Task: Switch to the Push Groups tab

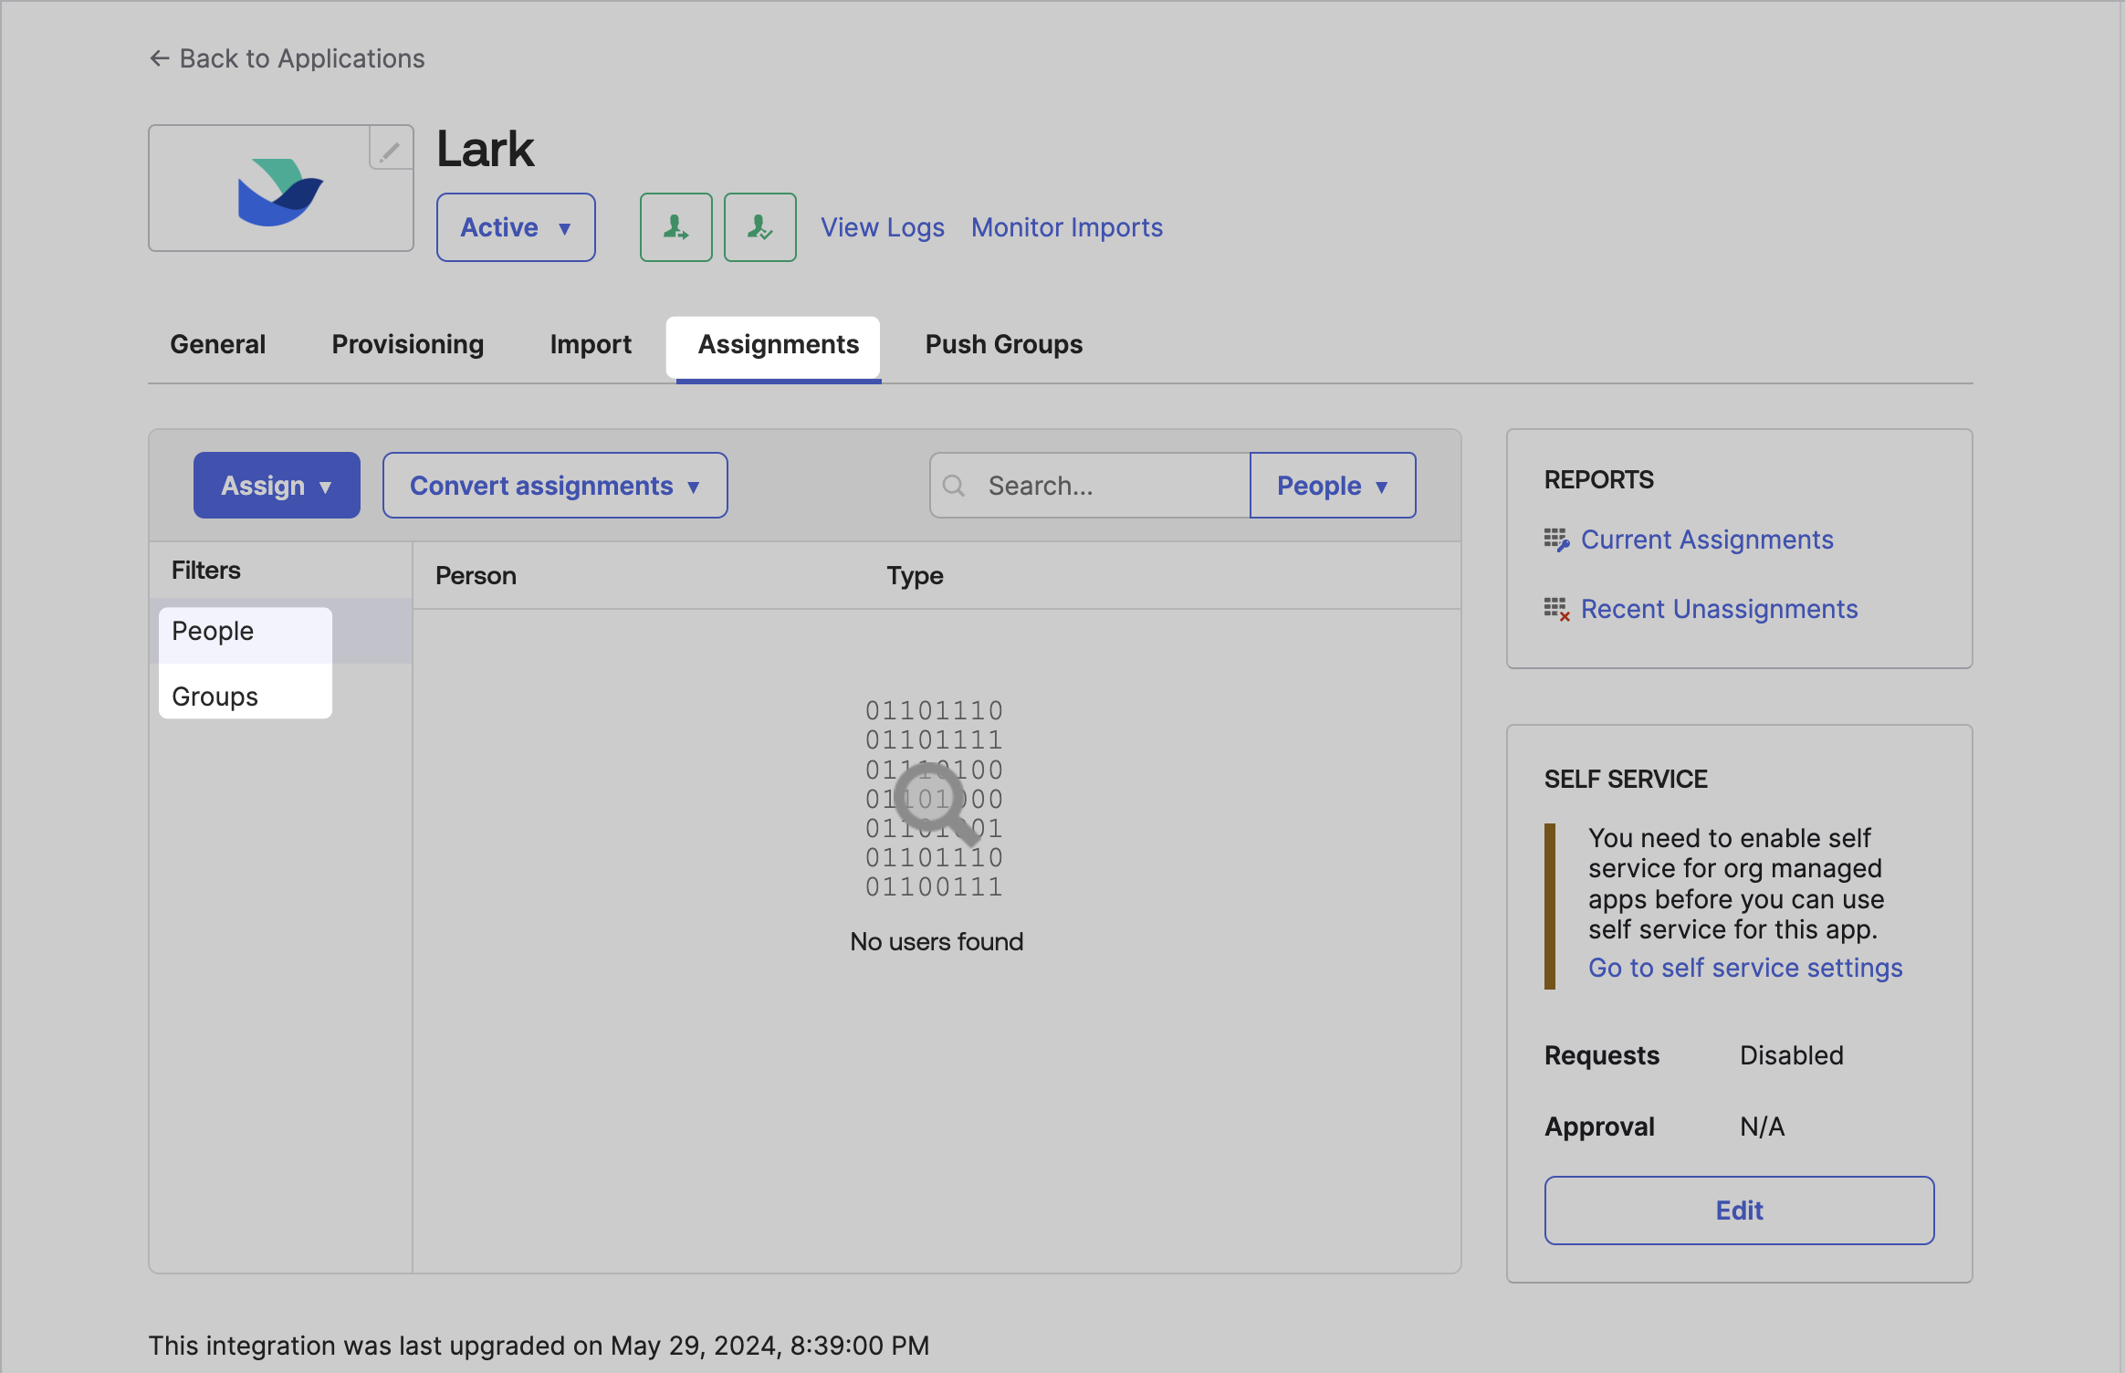Action: (x=1003, y=344)
